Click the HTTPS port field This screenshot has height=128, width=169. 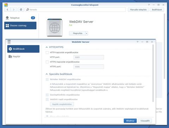coord(89,67)
